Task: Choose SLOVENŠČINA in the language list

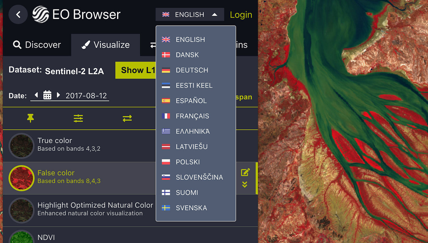Action: [196, 177]
